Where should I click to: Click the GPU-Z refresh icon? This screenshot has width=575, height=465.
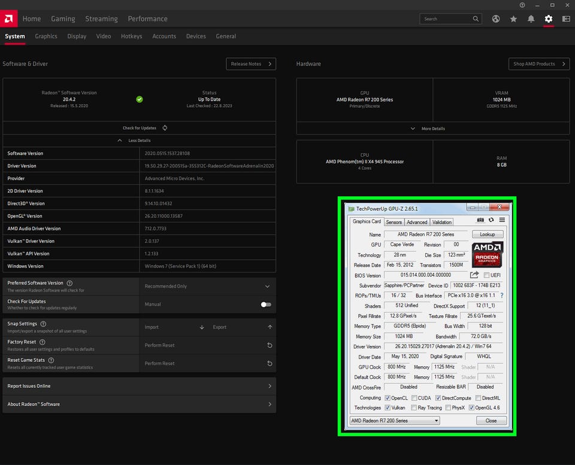pos(491,220)
